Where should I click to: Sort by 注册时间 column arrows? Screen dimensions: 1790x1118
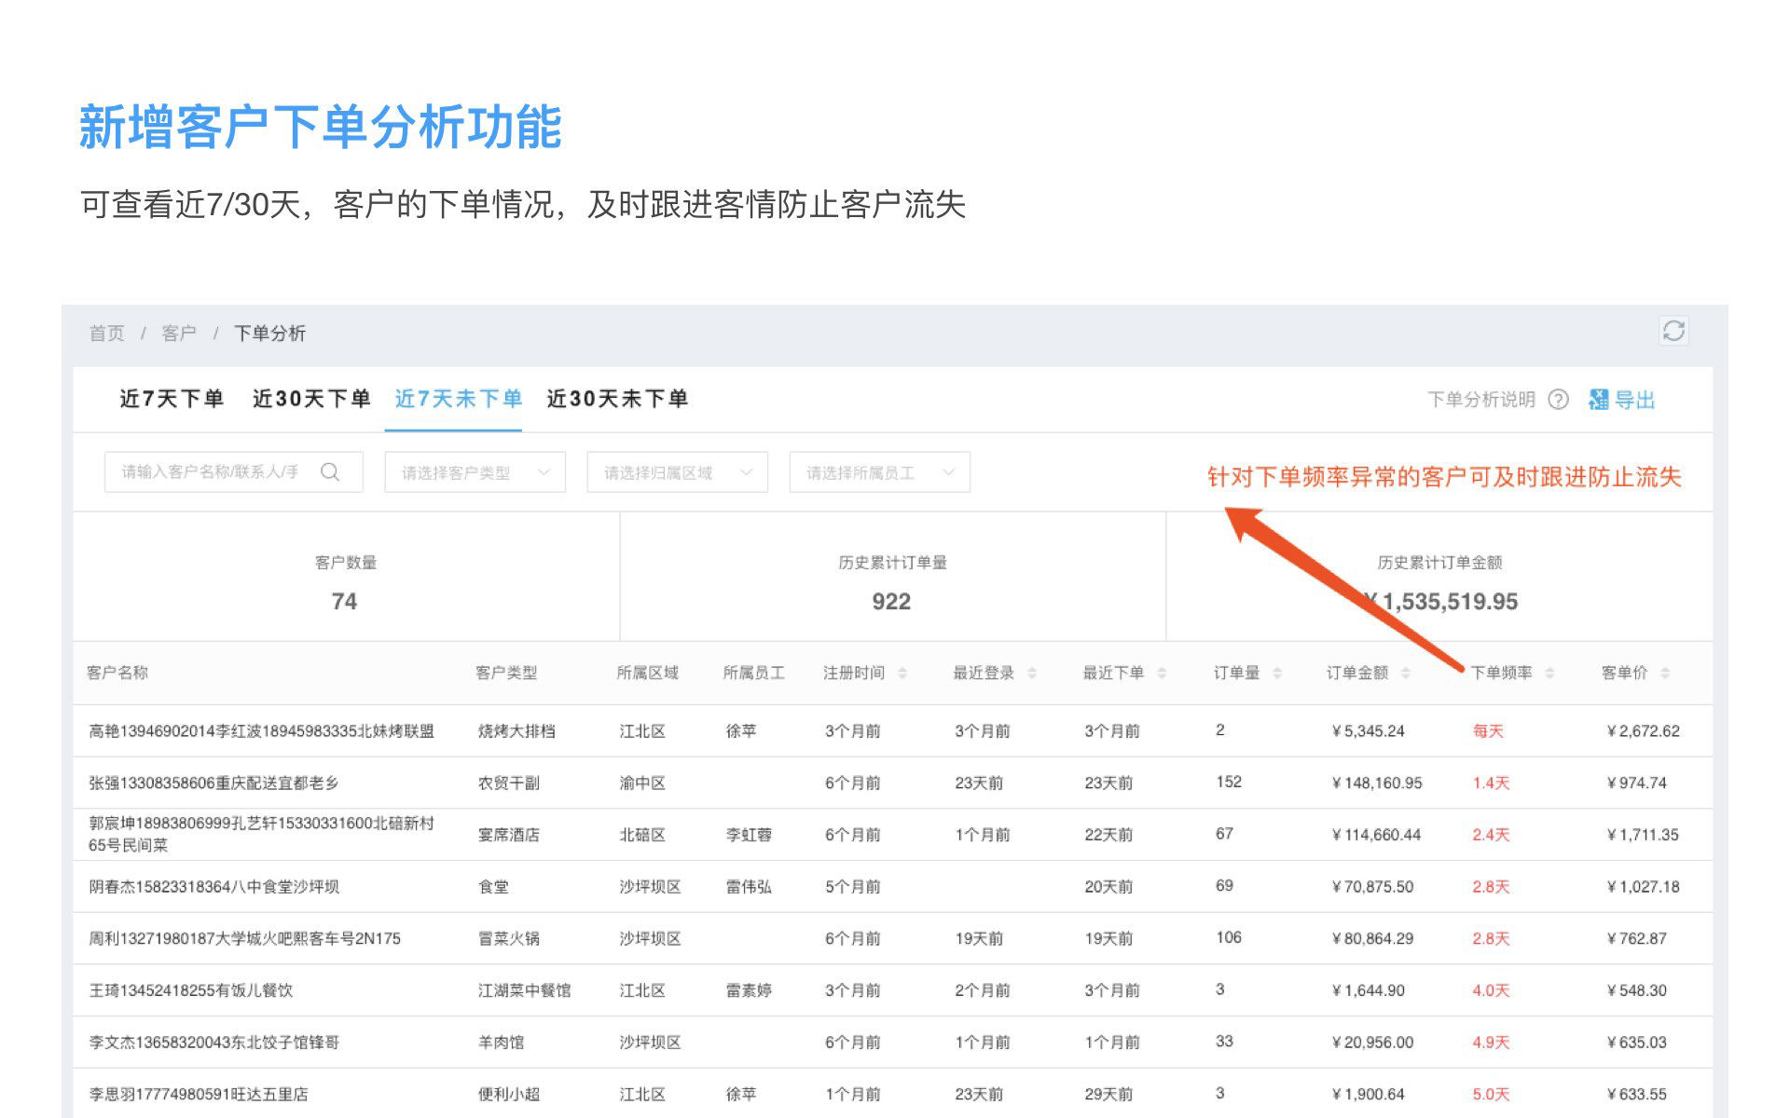902,673
